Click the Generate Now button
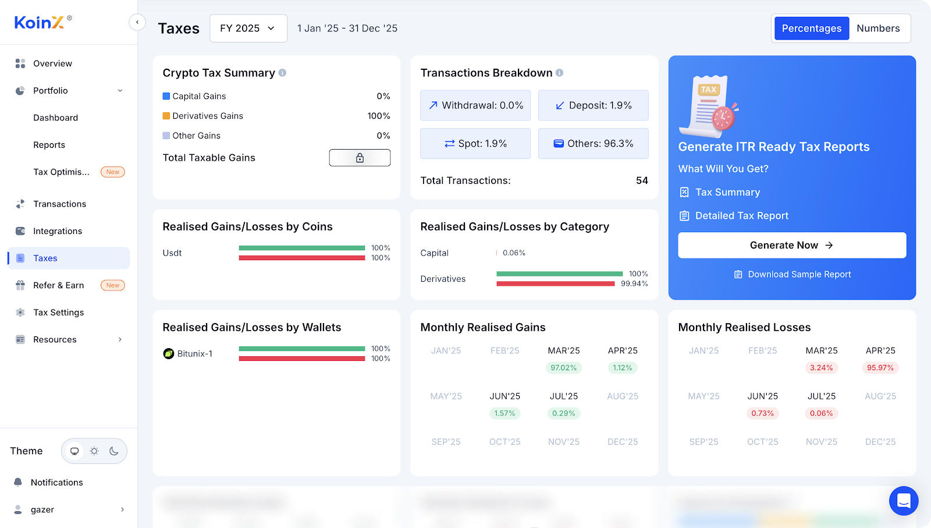 [x=791, y=245]
